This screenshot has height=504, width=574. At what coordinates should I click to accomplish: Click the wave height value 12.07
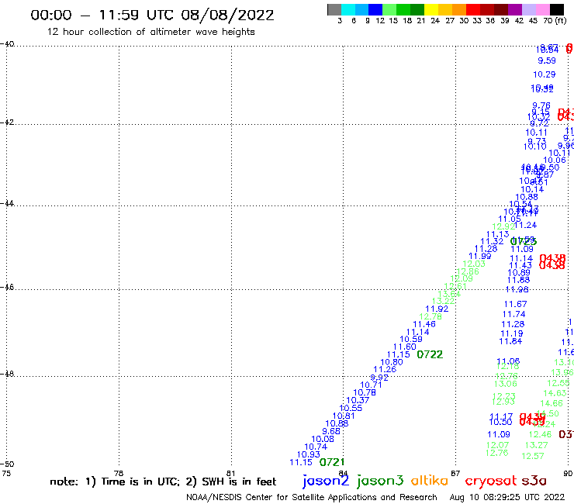click(x=497, y=445)
